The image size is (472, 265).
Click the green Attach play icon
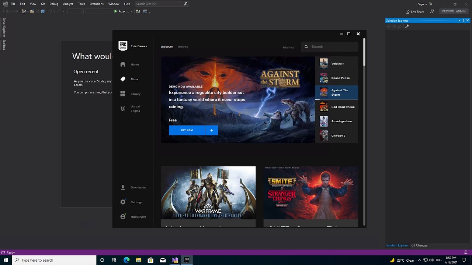click(x=115, y=11)
